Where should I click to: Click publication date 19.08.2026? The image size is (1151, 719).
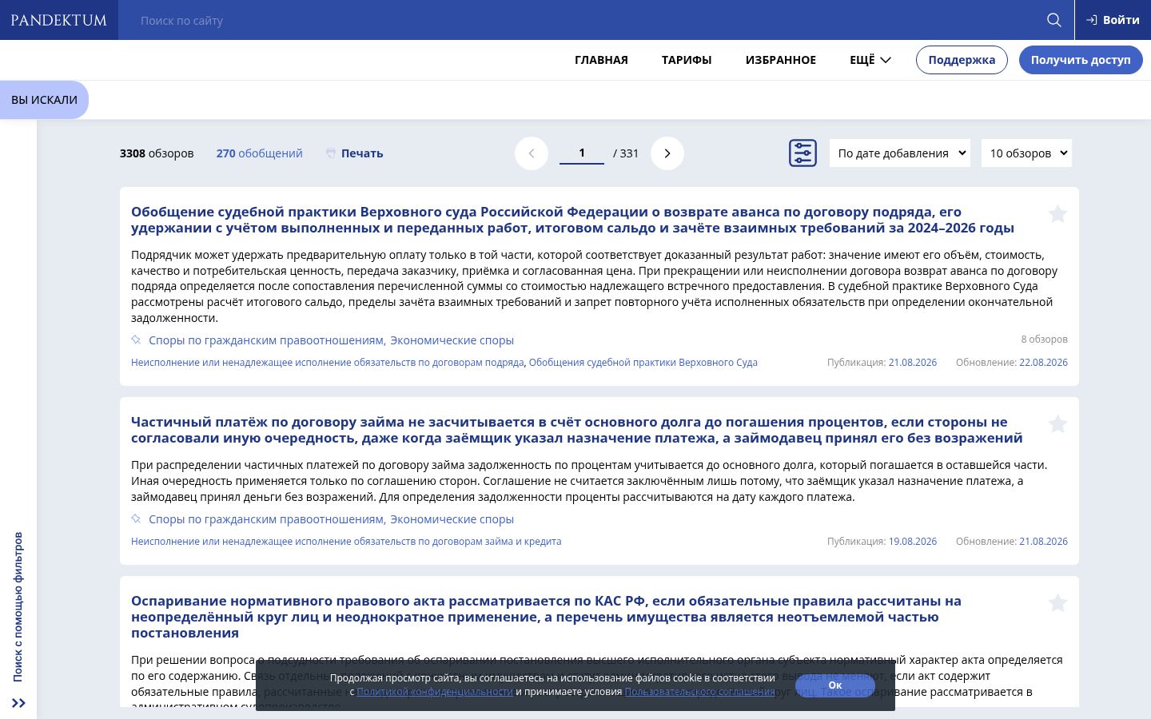(912, 542)
